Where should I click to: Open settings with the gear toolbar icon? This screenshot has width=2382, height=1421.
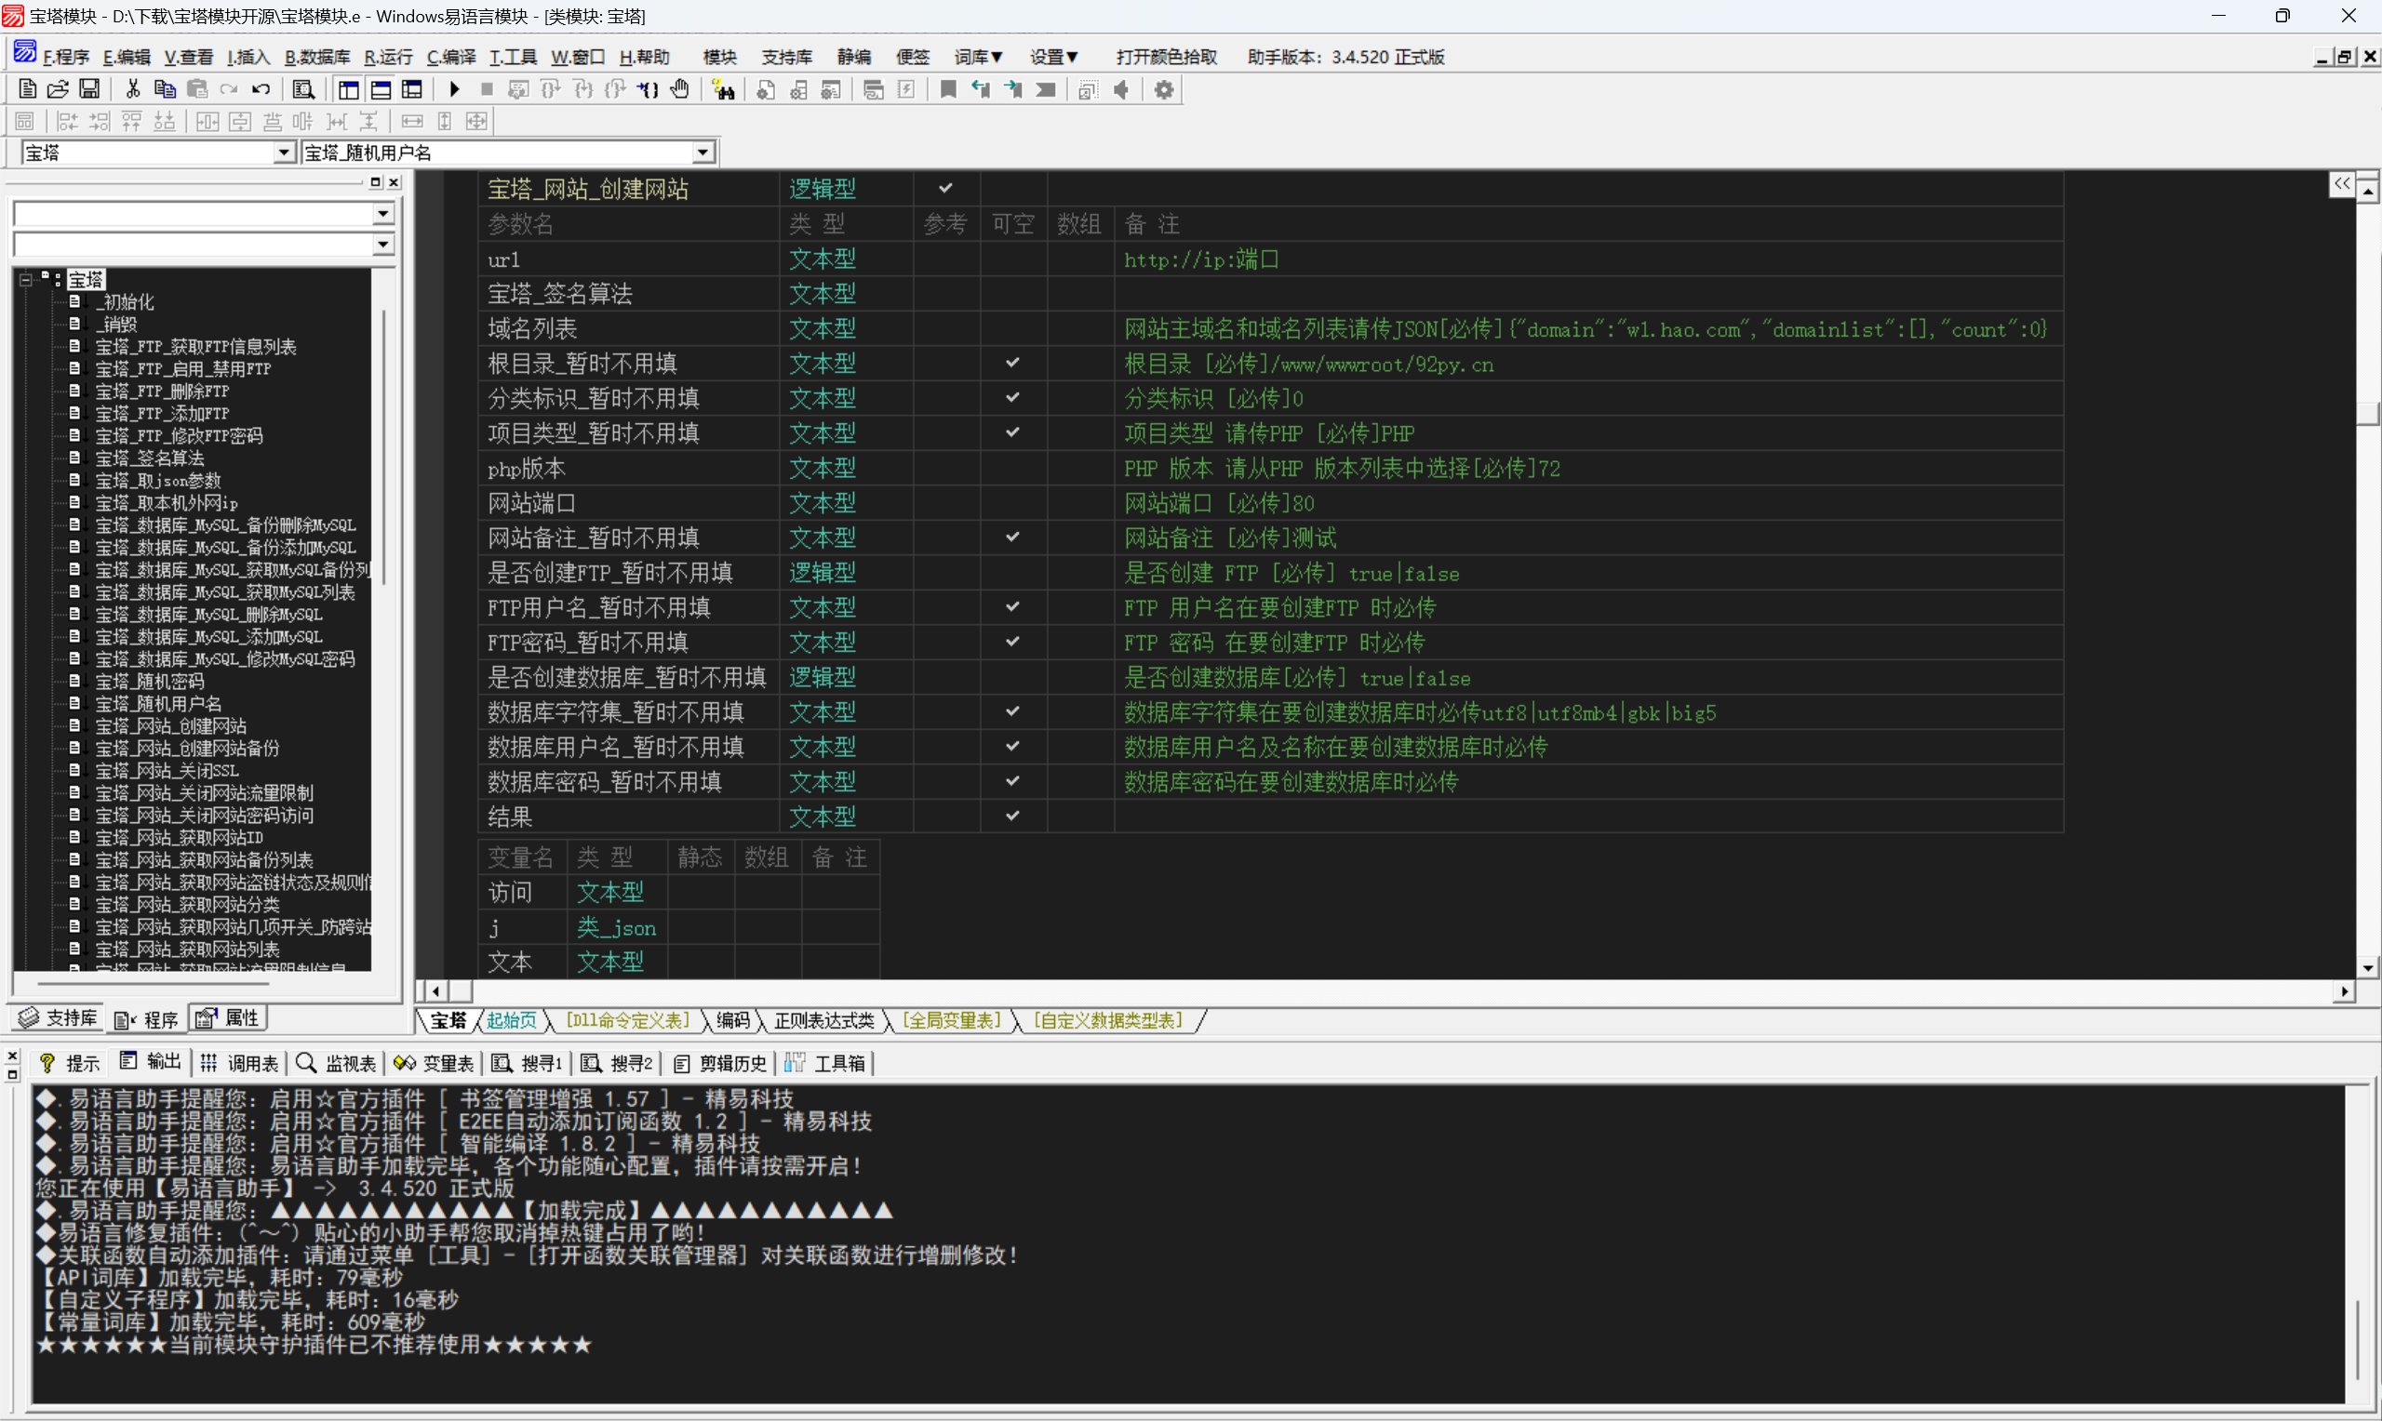click(x=1164, y=90)
